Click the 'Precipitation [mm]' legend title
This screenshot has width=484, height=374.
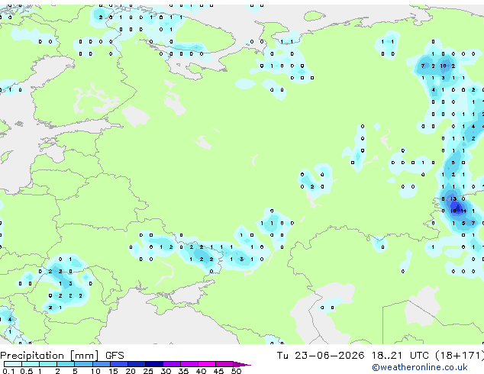coord(50,356)
